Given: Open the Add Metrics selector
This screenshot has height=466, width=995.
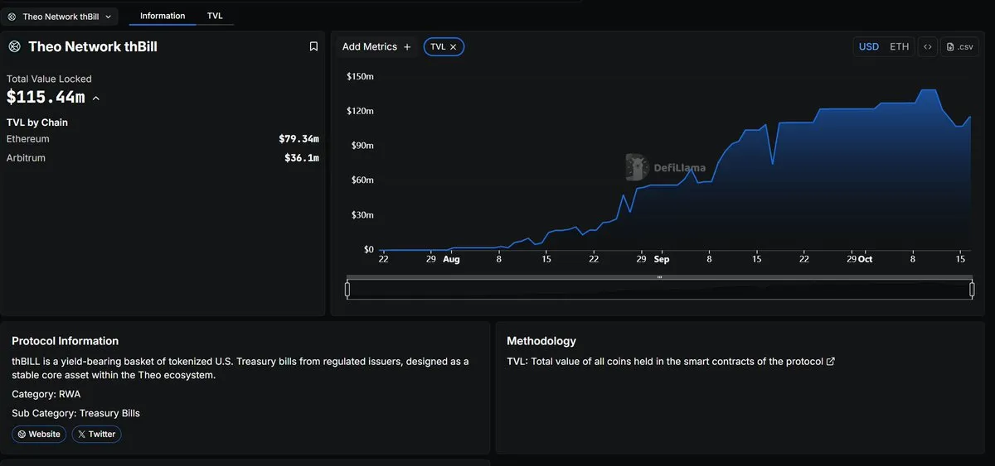Looking at the screenshot, I should [370, 47].
